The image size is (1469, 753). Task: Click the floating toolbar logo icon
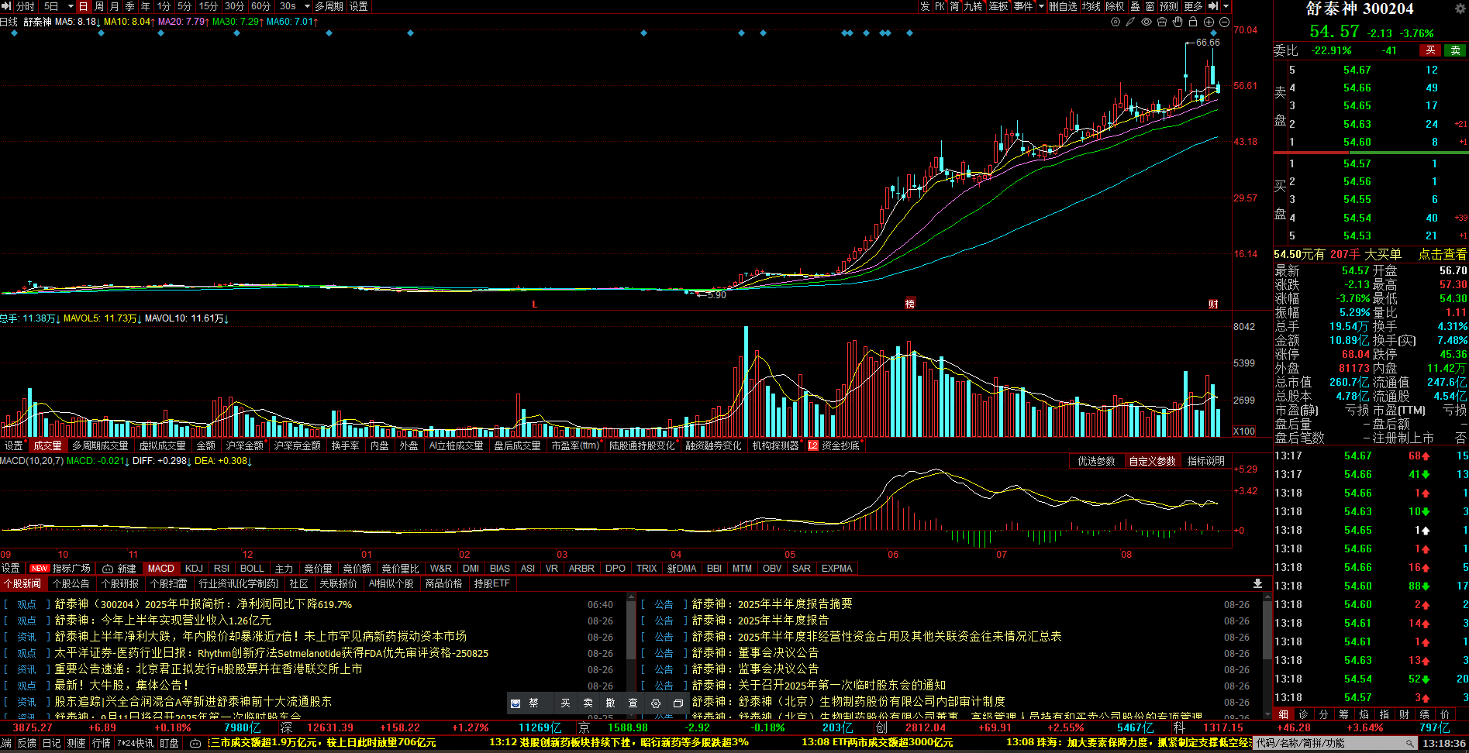pyautogui.click(x=516, y=703)
